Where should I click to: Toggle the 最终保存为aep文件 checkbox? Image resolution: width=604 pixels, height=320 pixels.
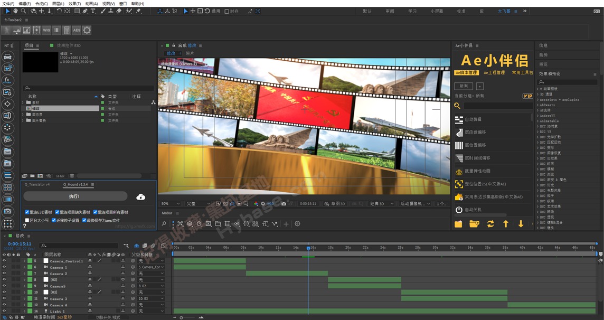point(84,220)
